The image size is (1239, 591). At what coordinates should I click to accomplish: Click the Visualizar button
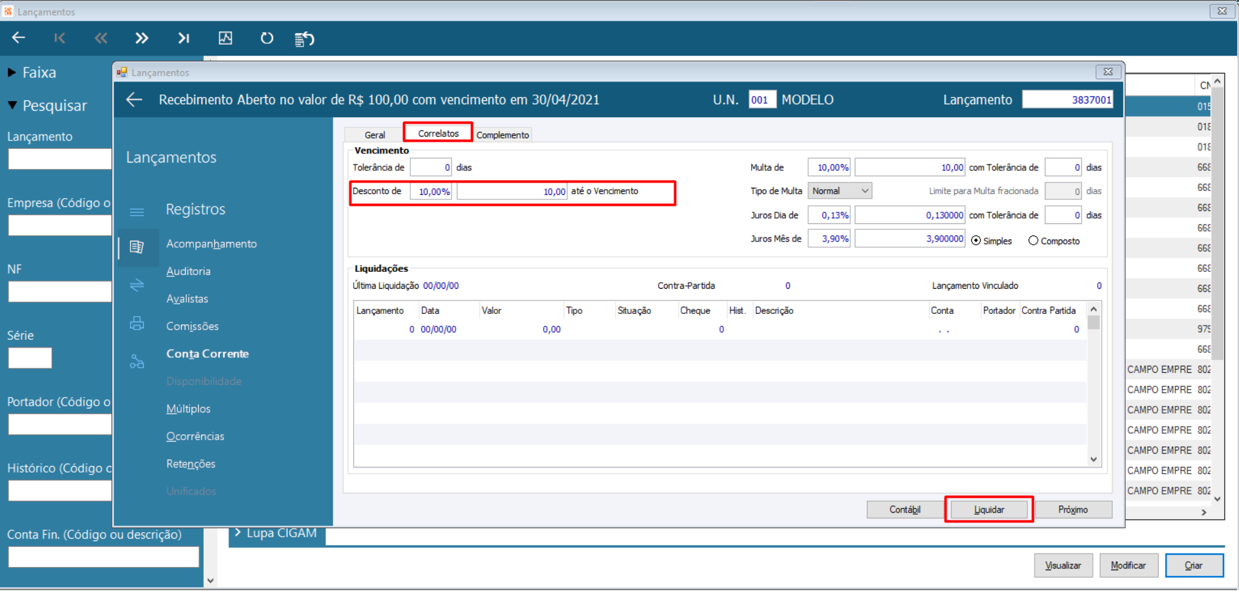pyautogui.click(x=1063, y=565)
